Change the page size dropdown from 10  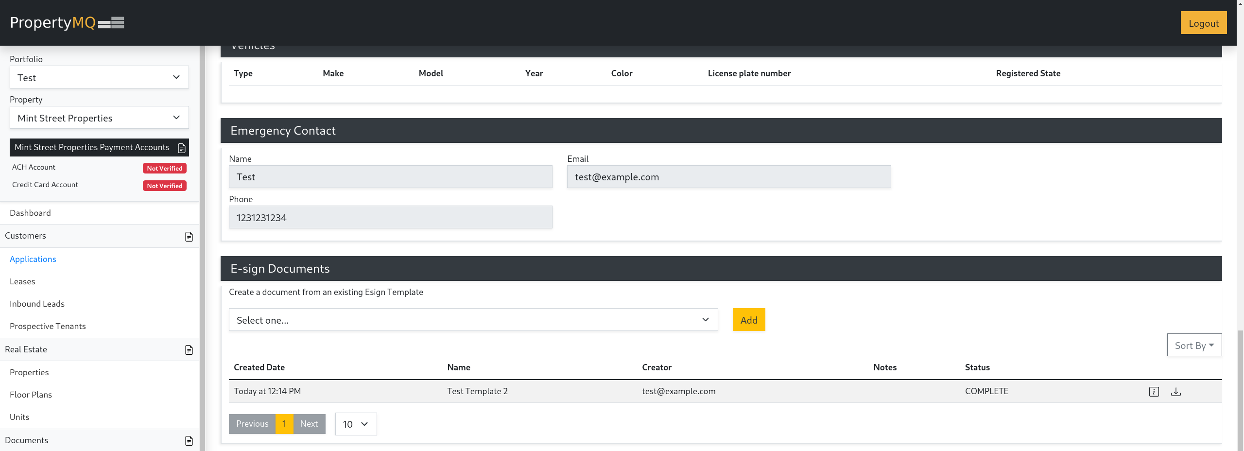tap(356, 424)
